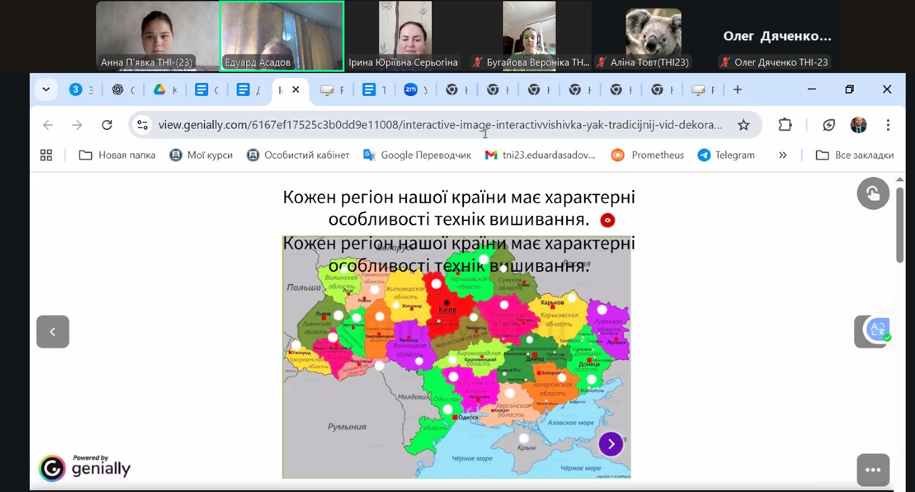Expand the hidden bookmarks overflow chevron
915x492 pixels.
[782, 155]
